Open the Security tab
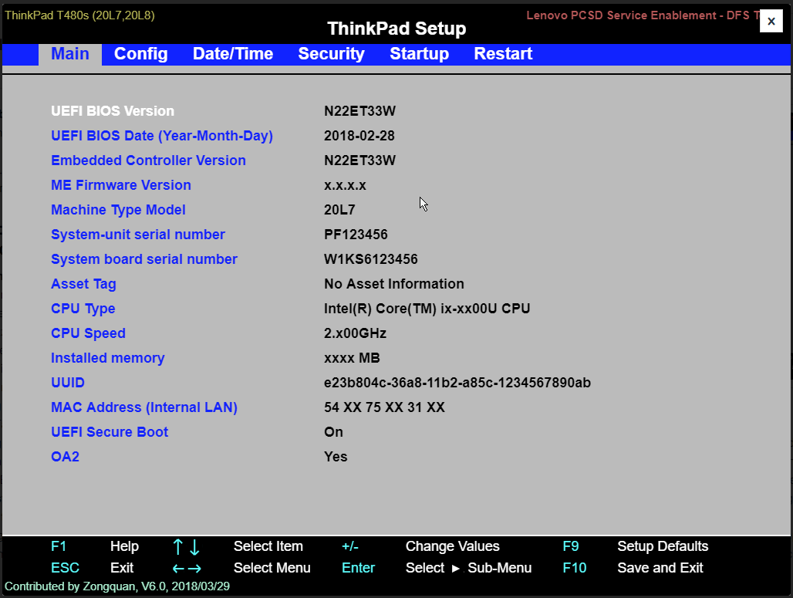The height and width of the screenshot is (598, 793). coord(331,54)
